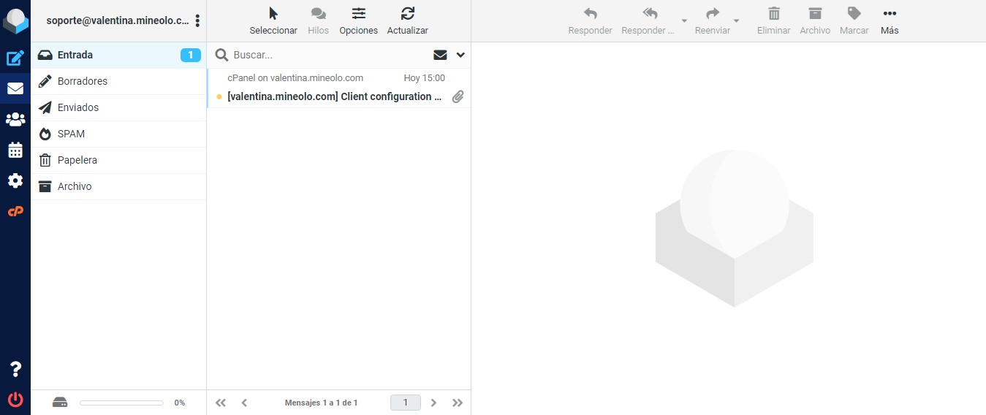Select the SPAM folder
986x415 pixels.
[118, 134]
